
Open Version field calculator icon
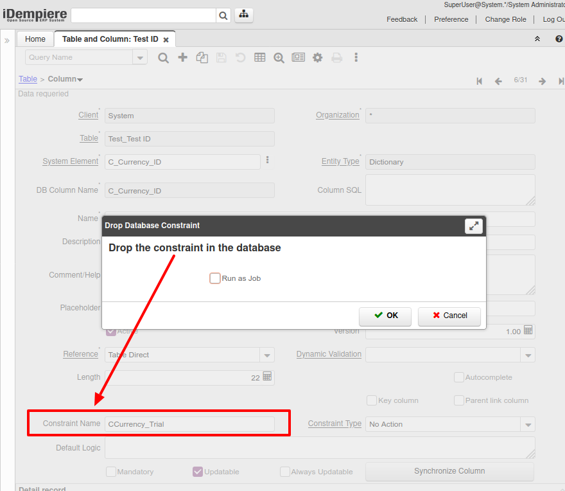(x=528, y=330)
